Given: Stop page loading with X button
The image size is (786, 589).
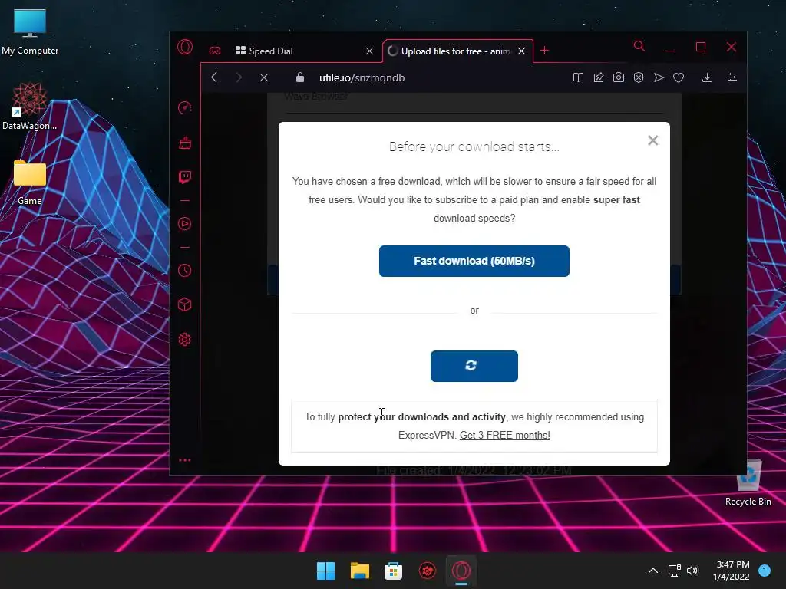Looking at the screenshot, I should 264,77.
